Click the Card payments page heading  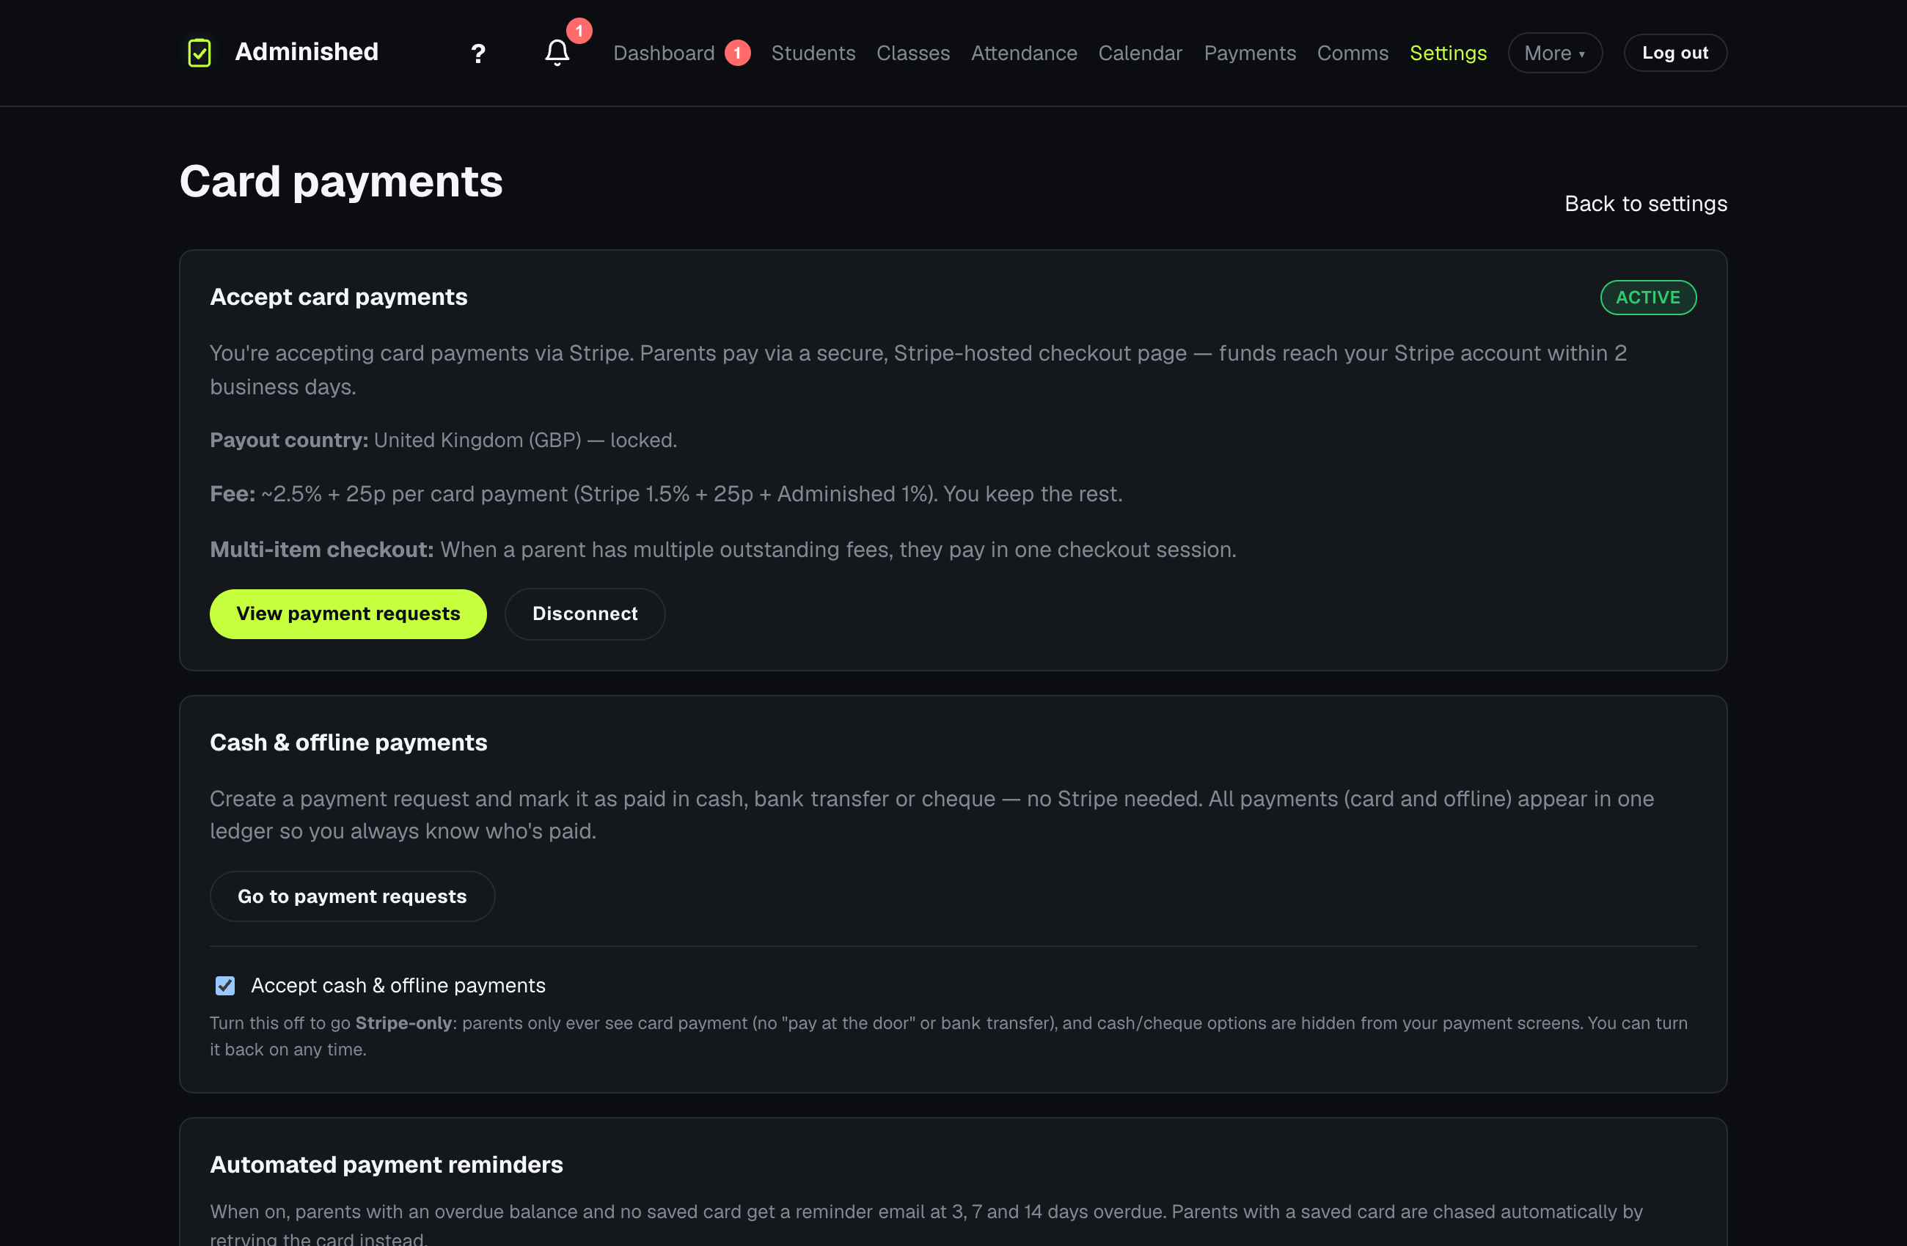(340, 182)
